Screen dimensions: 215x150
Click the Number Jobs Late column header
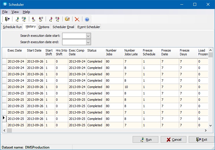[132, 52]
